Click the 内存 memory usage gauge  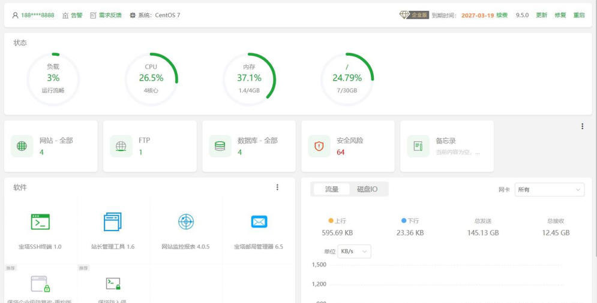[x=249, y=78]
